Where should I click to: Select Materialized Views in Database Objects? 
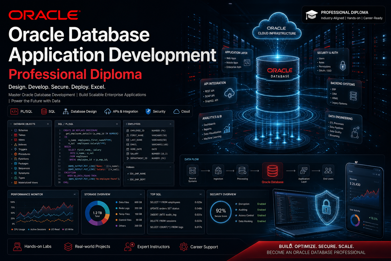pos(28,182)
